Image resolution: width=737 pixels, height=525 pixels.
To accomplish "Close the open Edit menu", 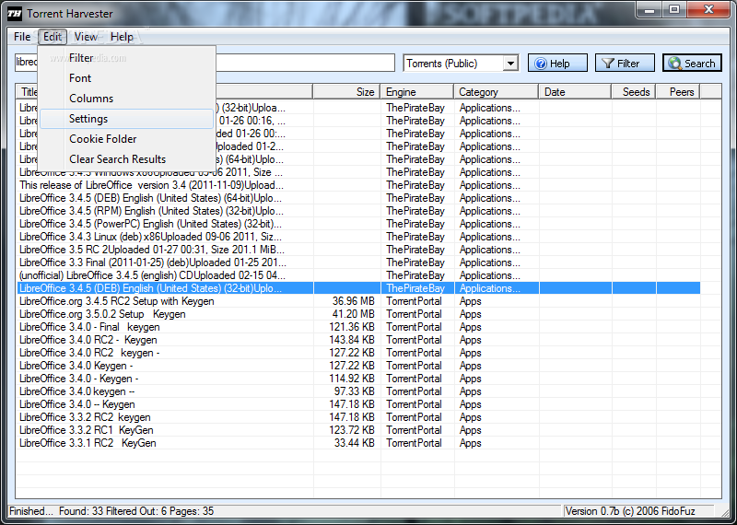I will click(53, 37).
